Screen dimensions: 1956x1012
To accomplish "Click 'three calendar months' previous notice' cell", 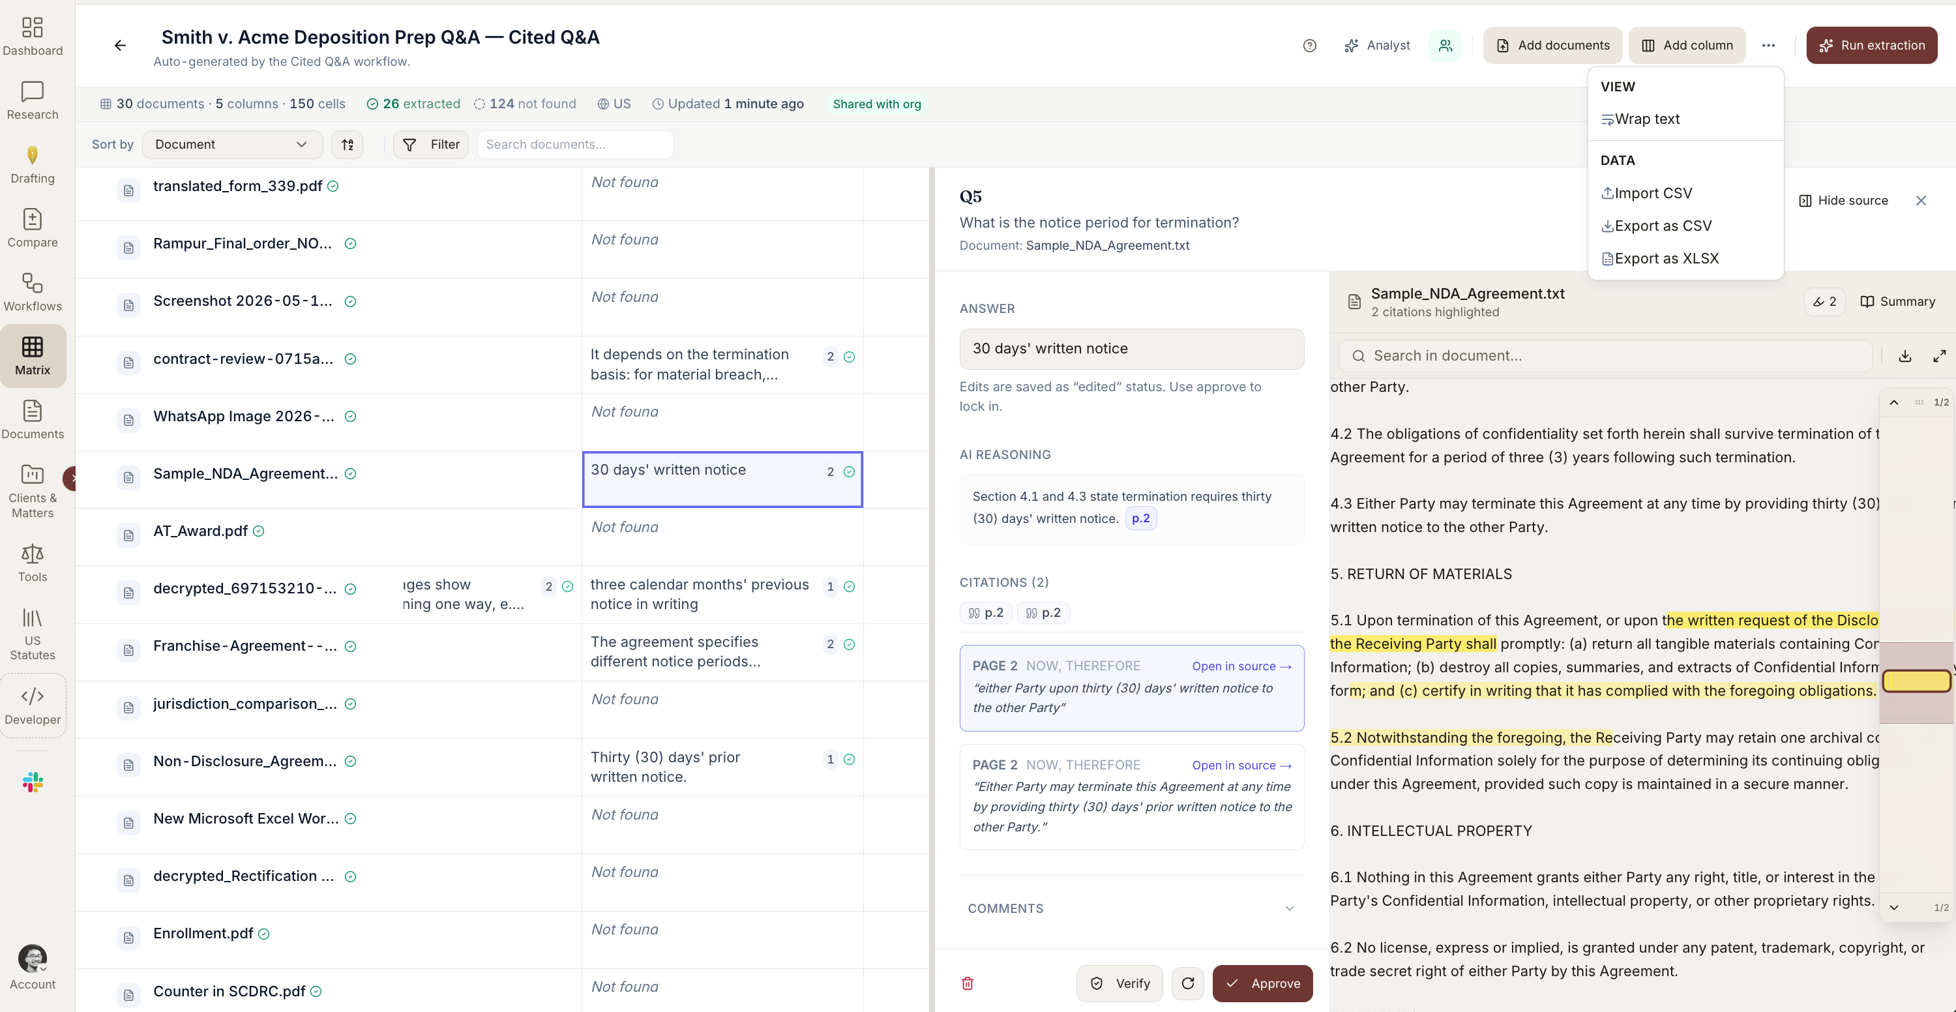I will 722,595.
